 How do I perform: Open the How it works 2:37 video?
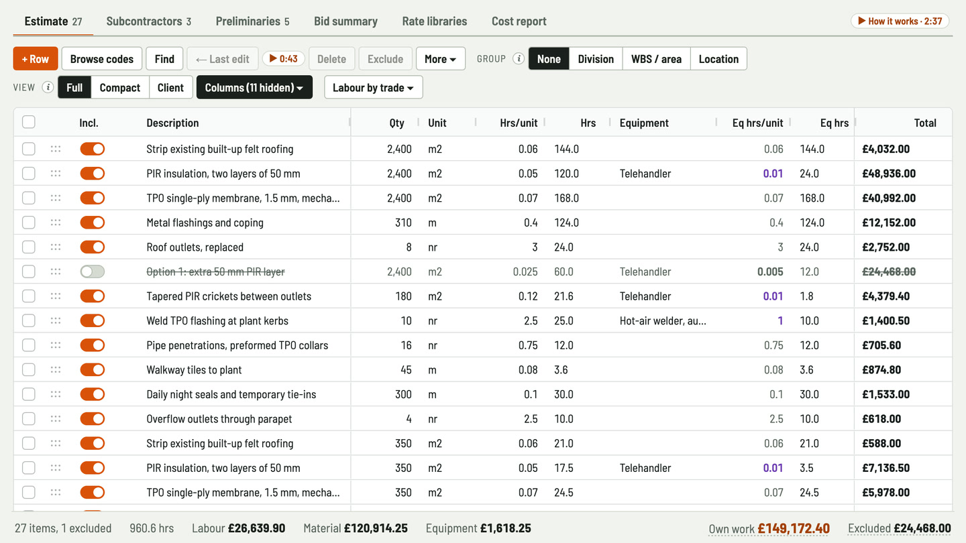pyautogui.click(x=901, y=21)
